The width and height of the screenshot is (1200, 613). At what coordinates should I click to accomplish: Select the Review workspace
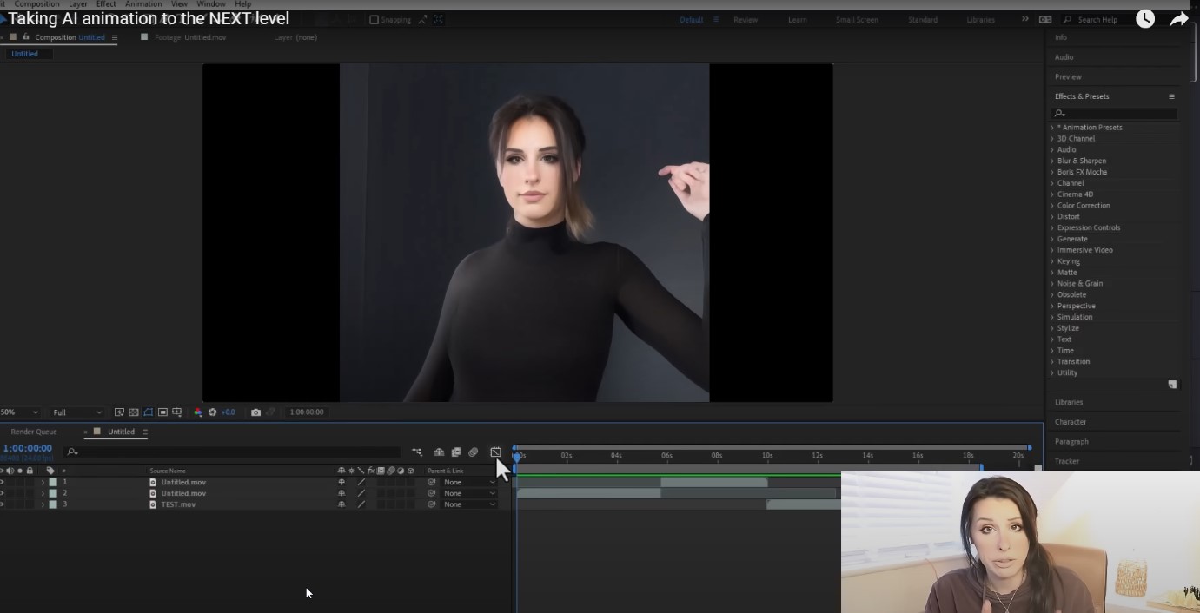click(x=746, y=20)
